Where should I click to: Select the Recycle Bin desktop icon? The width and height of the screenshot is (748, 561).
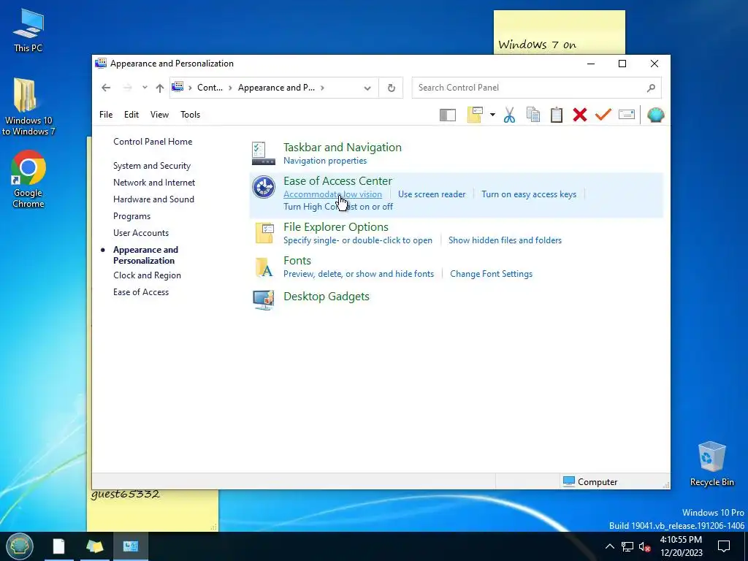click(x=711, y=464)
